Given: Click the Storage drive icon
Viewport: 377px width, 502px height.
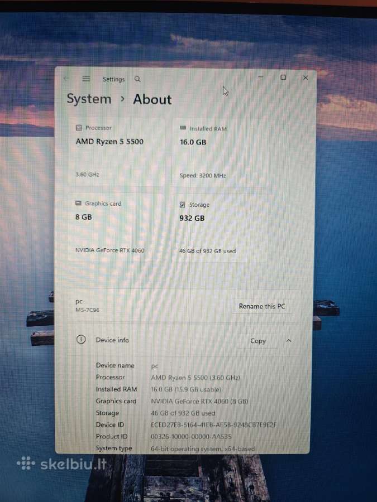Looking at the screenshot, I should pos(183,205).
